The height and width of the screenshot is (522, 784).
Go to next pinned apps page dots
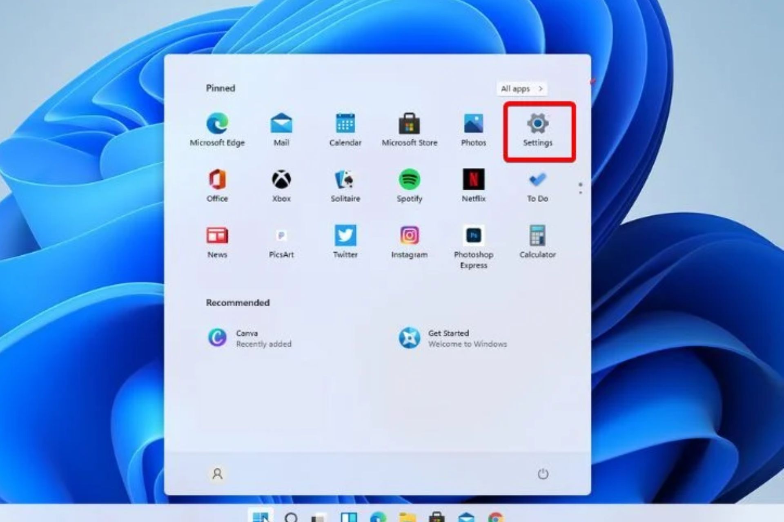(580, 188)
